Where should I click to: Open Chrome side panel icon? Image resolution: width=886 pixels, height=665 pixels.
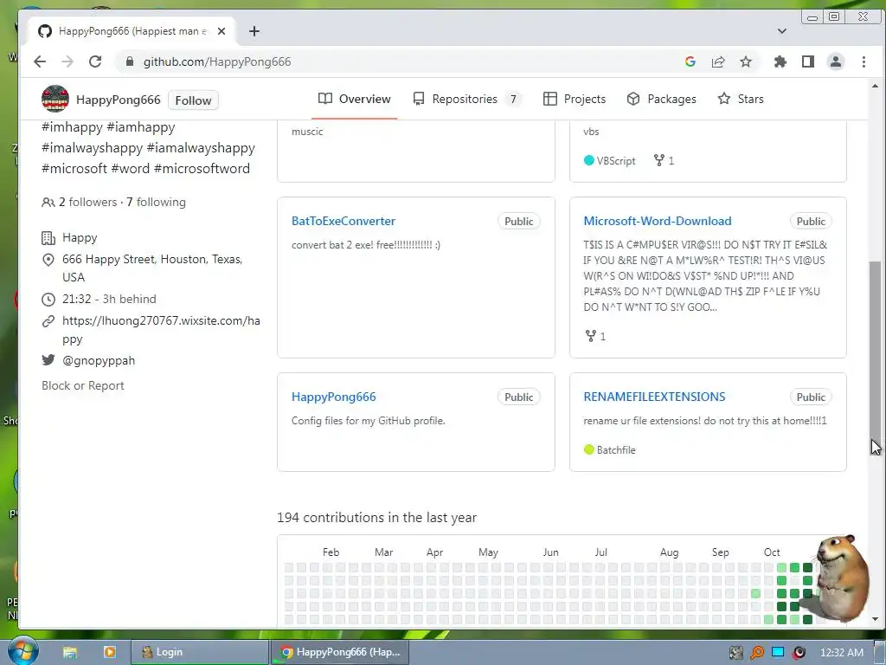pos(808,61)
